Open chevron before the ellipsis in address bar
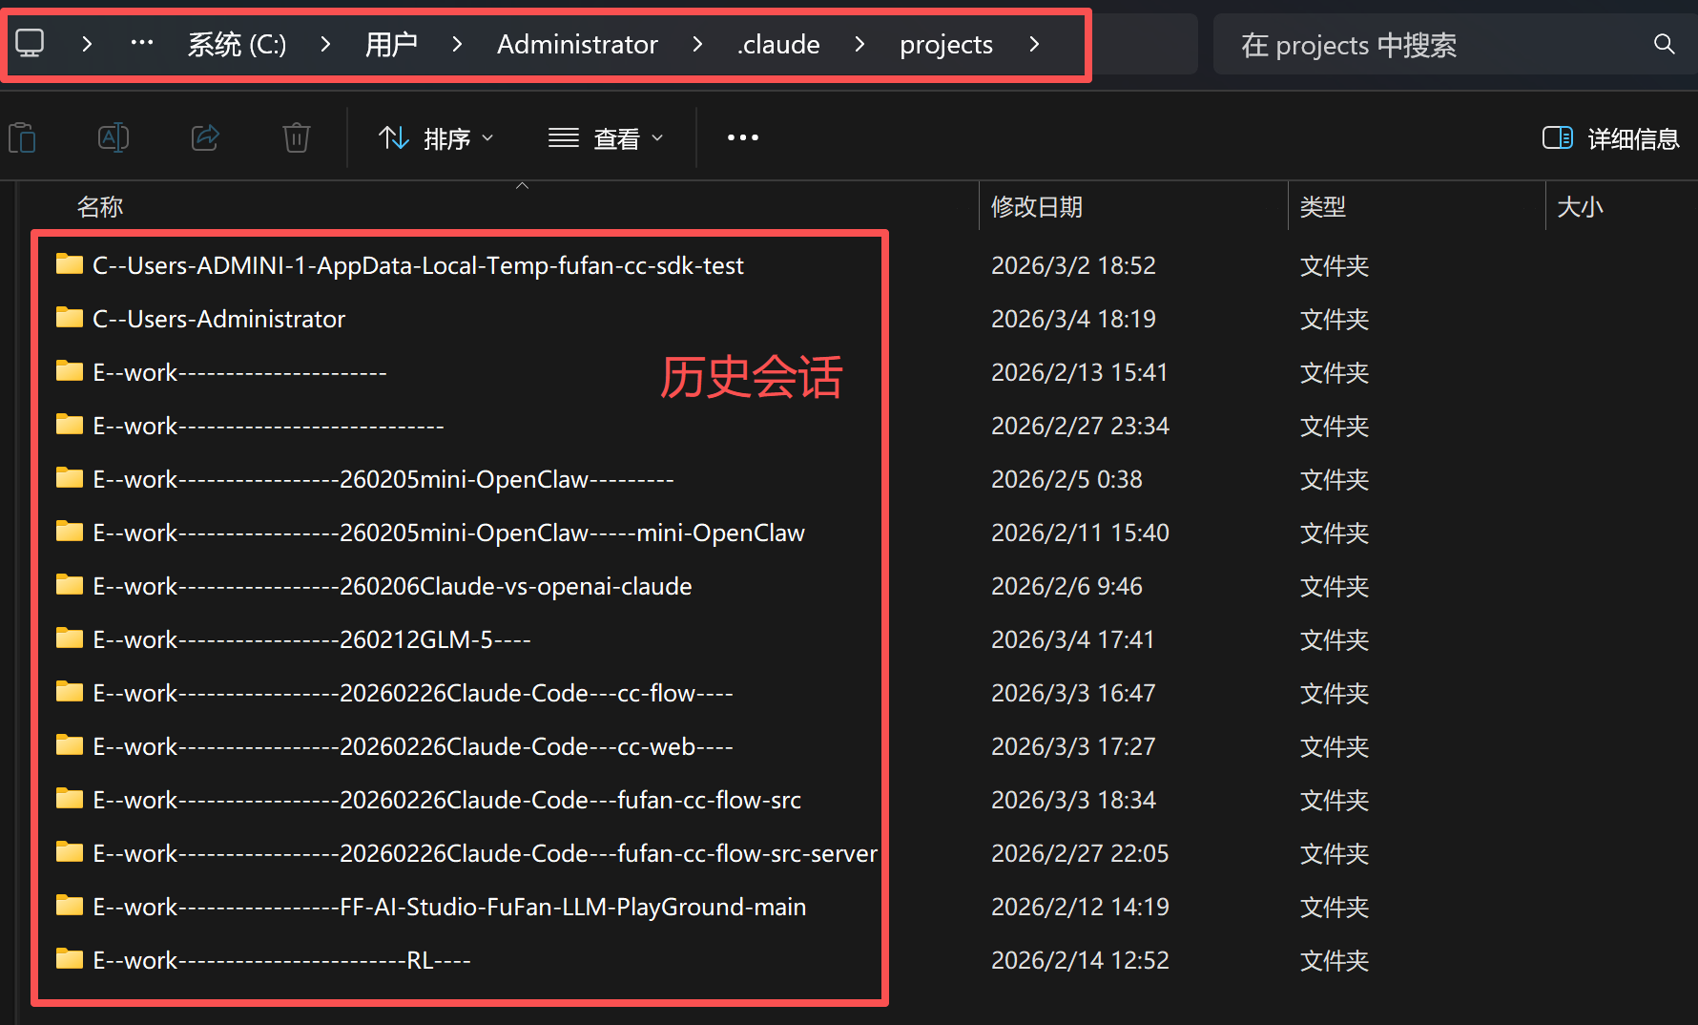Screen dimensions: 1698x1025 [x=87, y=44]
